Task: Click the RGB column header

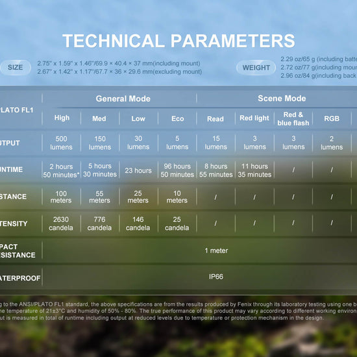Action: point(332,119)
